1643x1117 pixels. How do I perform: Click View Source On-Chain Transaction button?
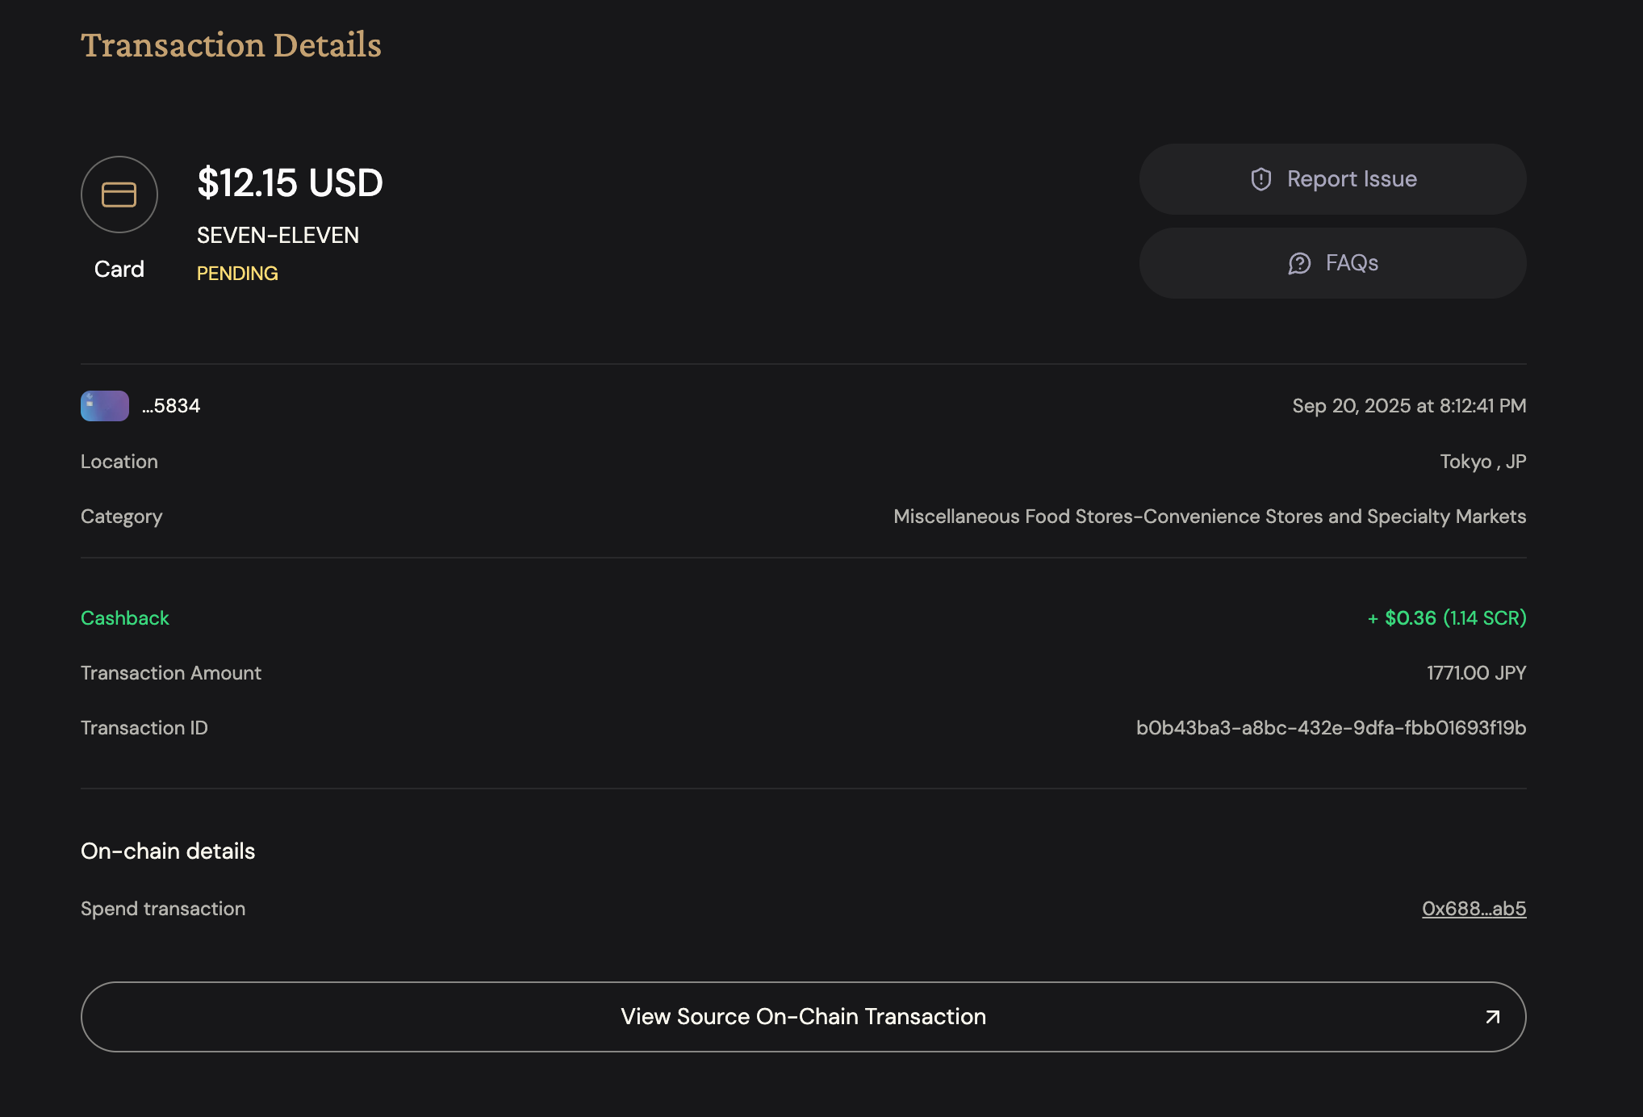click(x=803, y=1017)
